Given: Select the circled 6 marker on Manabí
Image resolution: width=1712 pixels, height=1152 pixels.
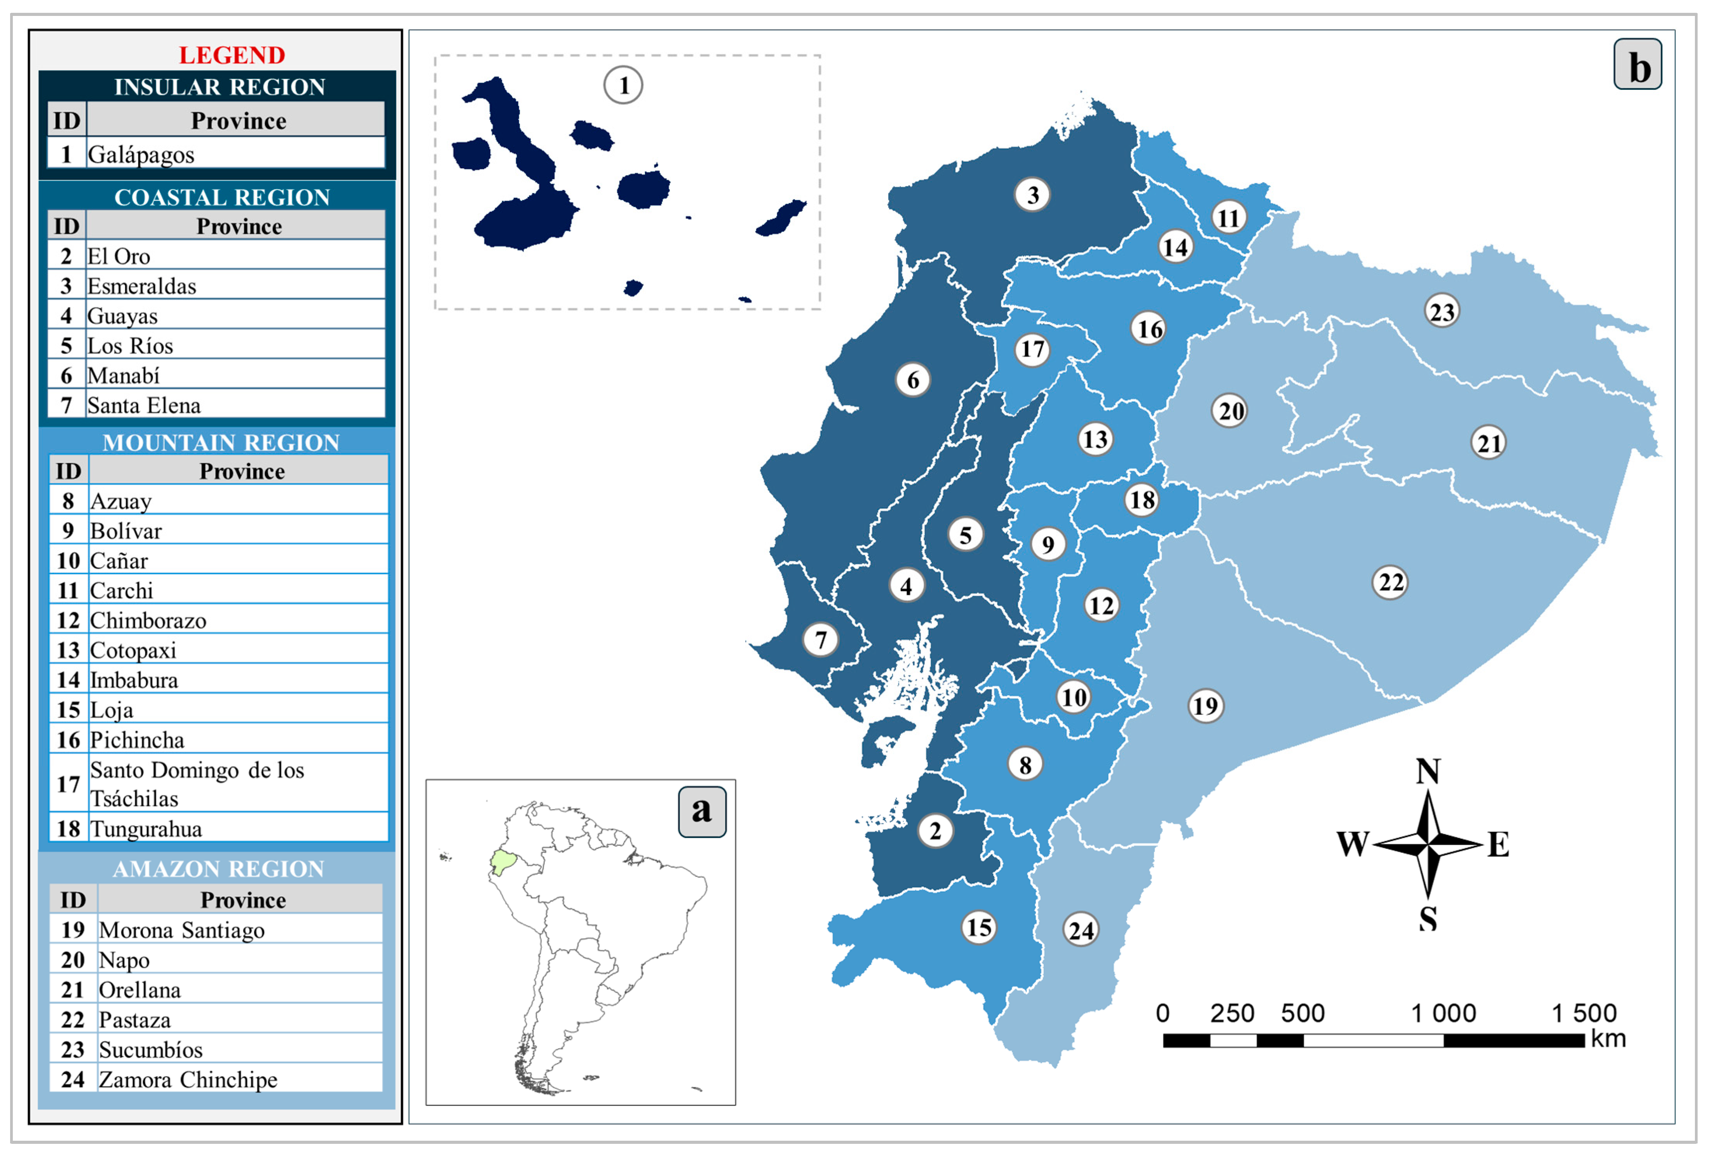Looking at the screenshot, I should click(913, 380).
